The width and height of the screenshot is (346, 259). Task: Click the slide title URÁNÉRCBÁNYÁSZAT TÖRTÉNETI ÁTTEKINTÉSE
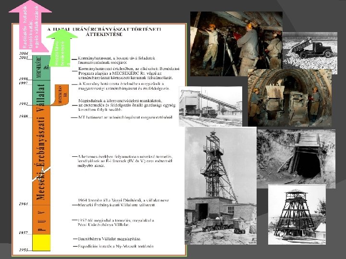tap(104, 32)
